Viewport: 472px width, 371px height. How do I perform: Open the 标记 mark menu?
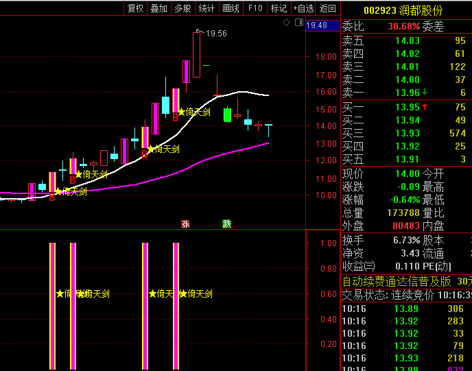coord(279,8)
